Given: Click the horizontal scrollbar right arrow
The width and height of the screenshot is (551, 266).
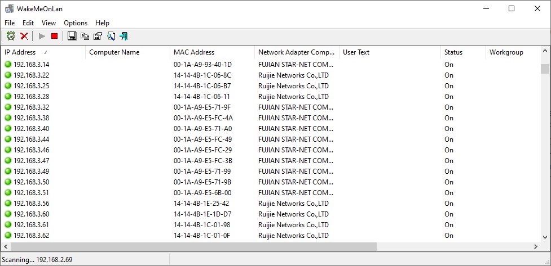Looking at the screenshot, I should (x=536, y=246).
